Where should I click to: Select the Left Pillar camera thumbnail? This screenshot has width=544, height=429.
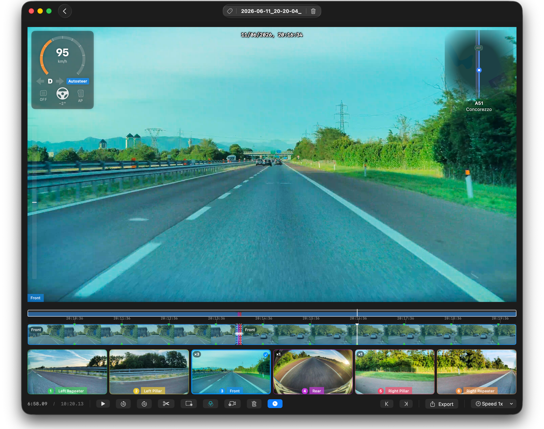[x=149, y=372]
